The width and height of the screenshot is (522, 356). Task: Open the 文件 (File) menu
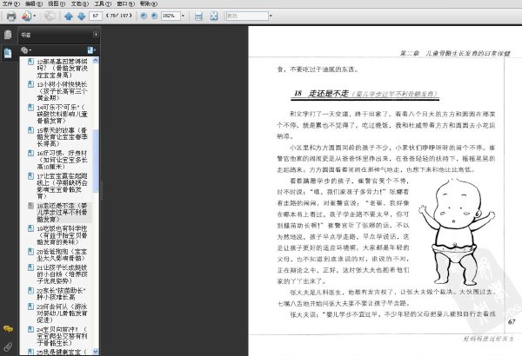pyautogui.click(x=11, y=3)
